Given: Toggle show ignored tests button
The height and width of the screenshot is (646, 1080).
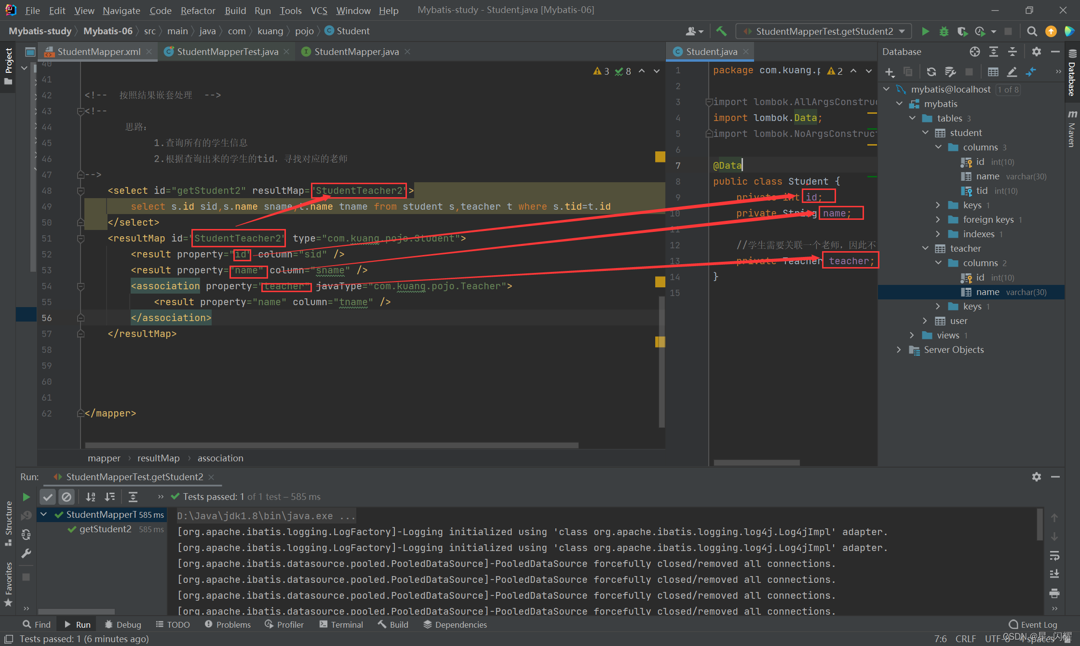Looking at the screenshot, I should point(67,497).
